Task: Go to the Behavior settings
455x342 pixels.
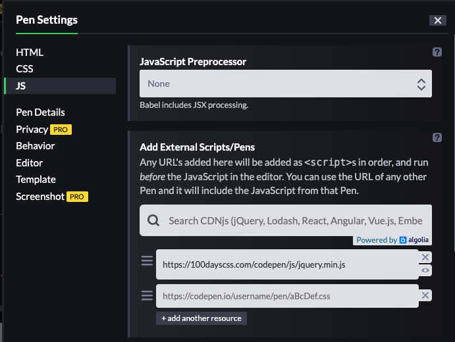Action: pyautogui.click(x=36, y=146)
